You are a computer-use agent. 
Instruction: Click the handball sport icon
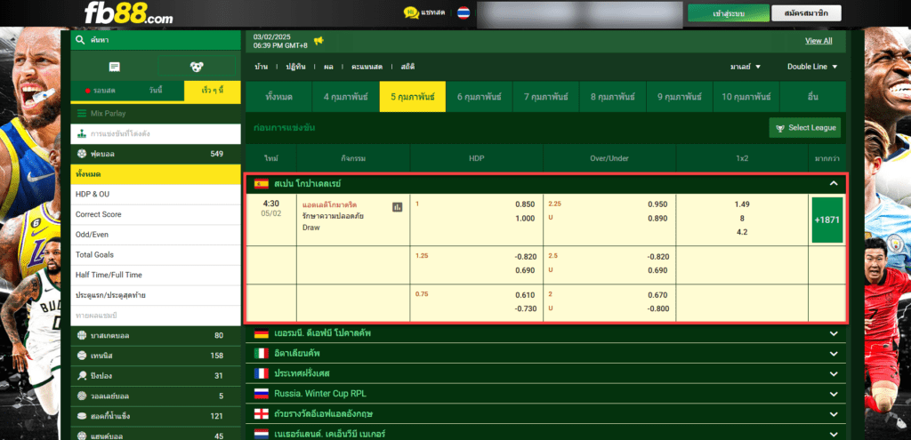(x=81, y=436)
